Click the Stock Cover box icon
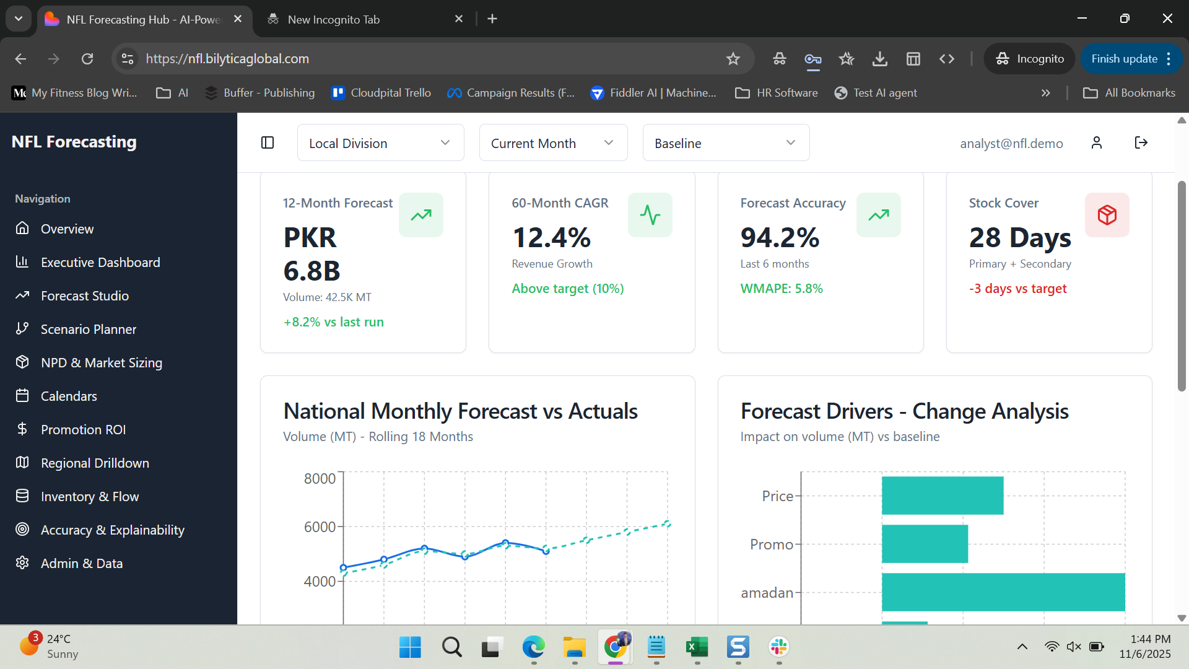 1107,215
